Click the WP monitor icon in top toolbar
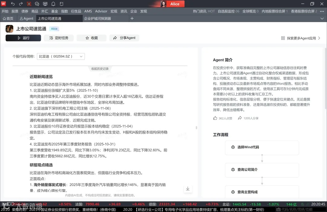This screenshot has width=327, height=212. pyautogui.click(x=45, y=4)
